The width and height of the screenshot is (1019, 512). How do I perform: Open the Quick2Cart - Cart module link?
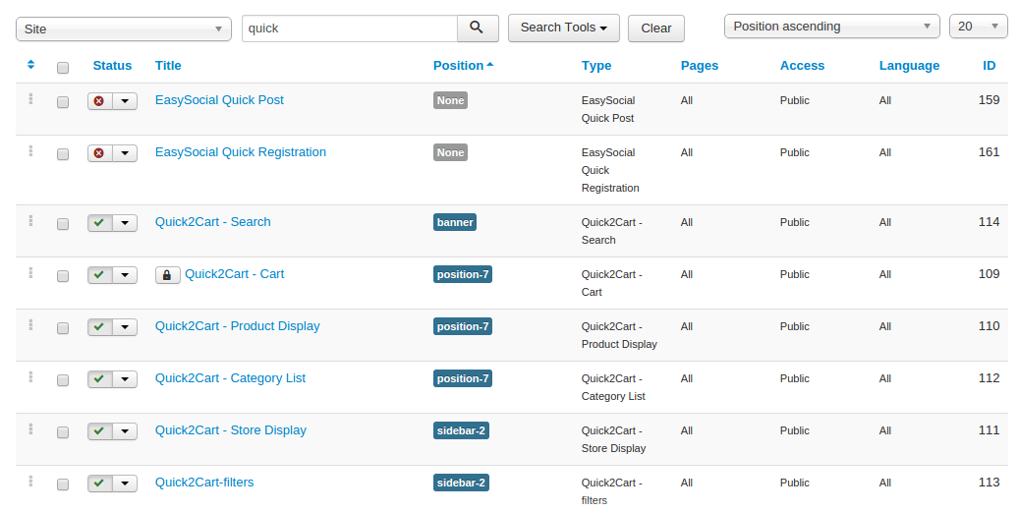click(234, 274)
